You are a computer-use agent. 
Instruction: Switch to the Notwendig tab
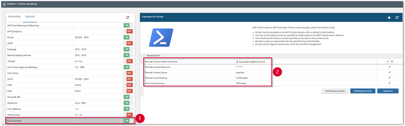(x=14, y=16)
